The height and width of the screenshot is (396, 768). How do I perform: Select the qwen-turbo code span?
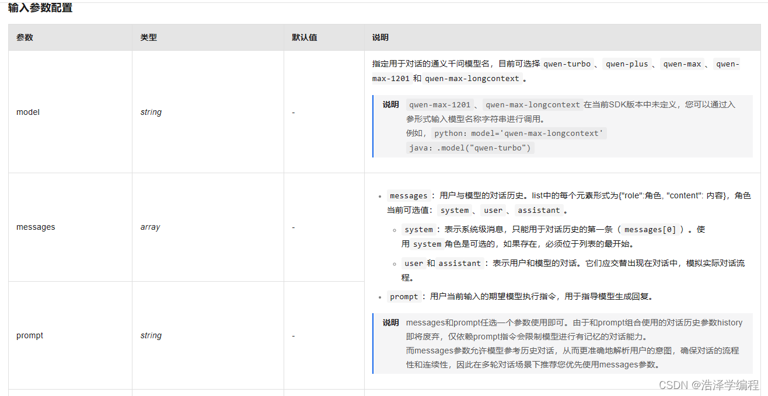567,64
